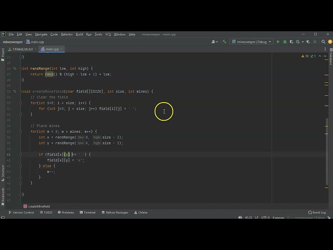
Task: Click the profiler run icon
Action: [298, 42]
